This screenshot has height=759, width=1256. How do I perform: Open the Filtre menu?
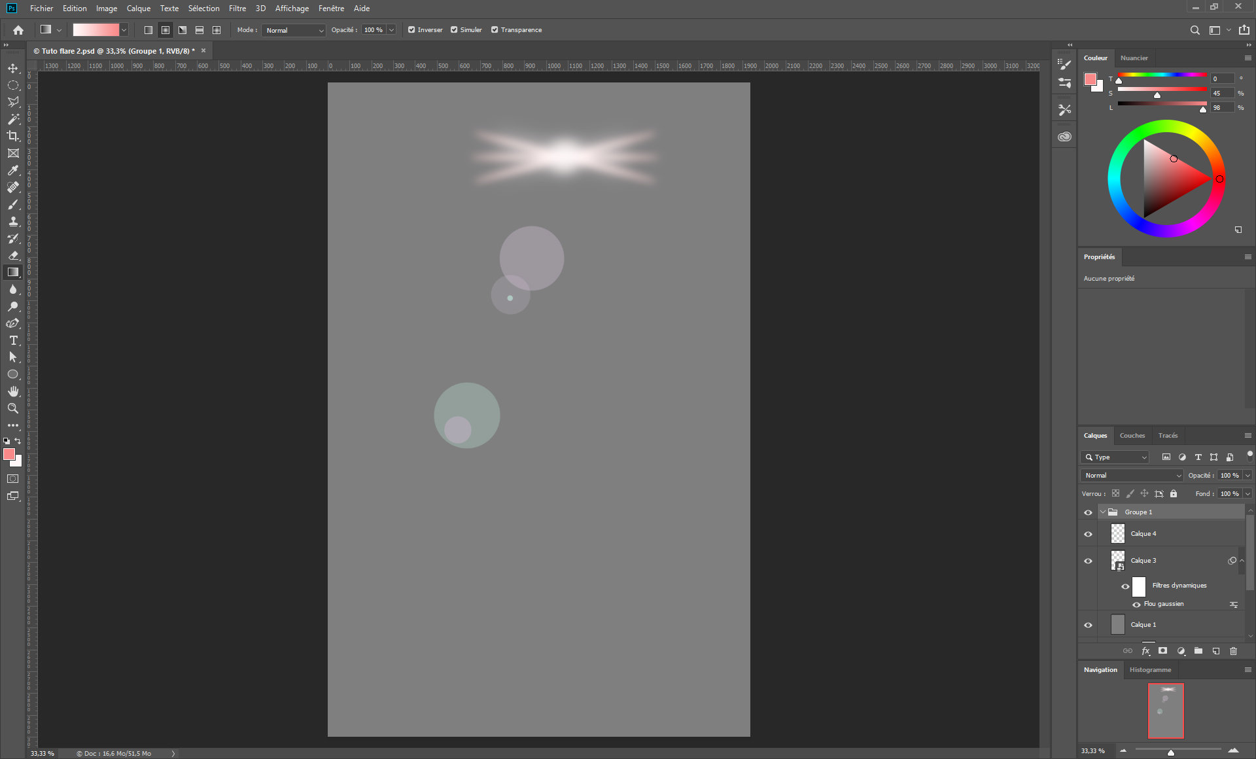coord(237,9)
